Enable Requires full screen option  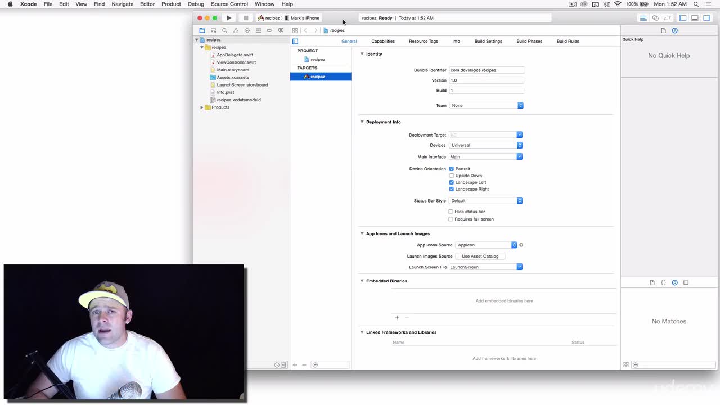451,219
